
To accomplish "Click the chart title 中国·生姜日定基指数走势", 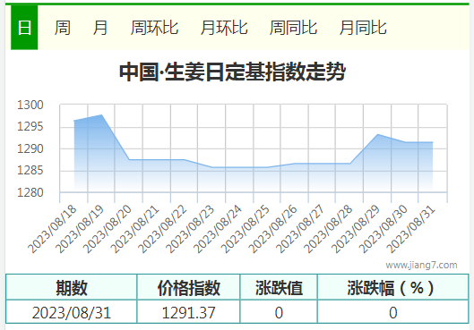I will click(232, 72).
